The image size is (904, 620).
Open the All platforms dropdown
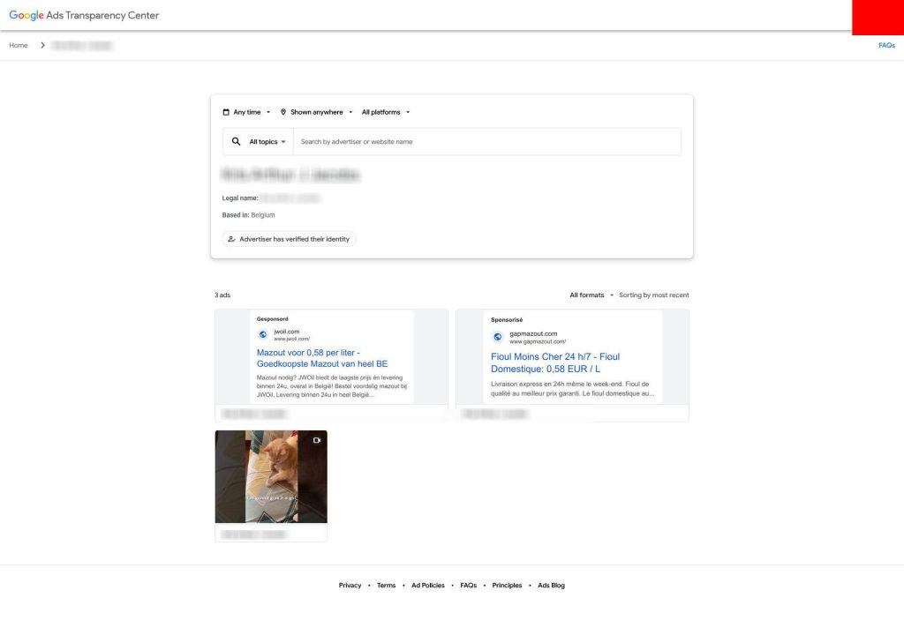coord(385,112)
